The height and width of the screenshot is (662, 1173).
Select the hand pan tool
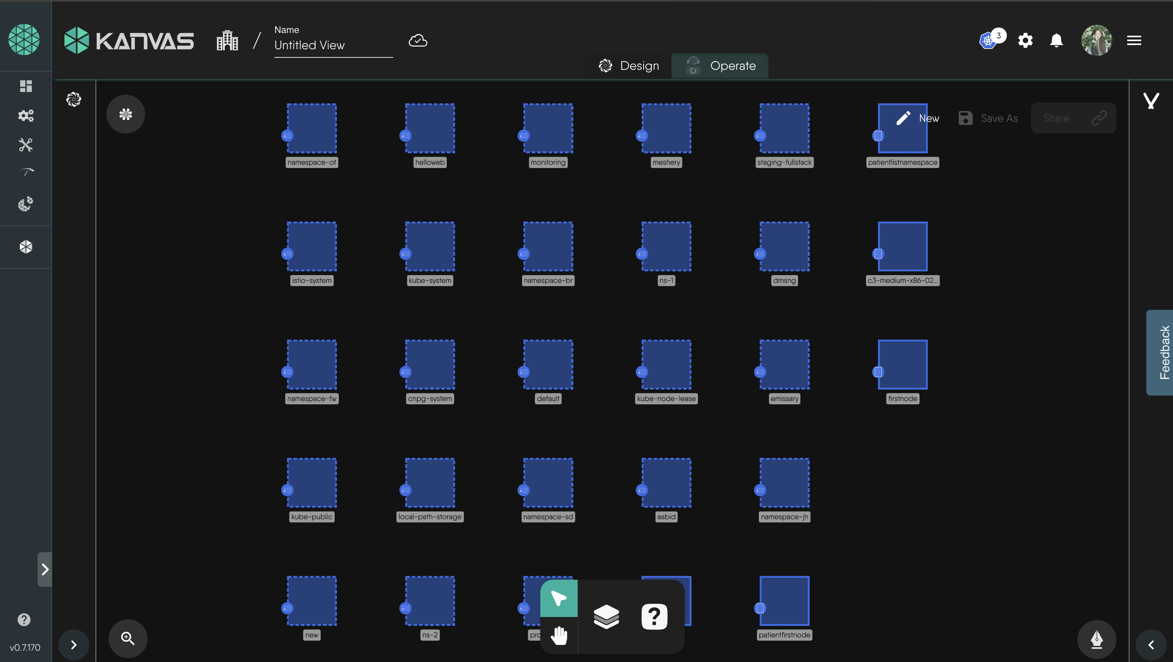[x=559, y=636]
